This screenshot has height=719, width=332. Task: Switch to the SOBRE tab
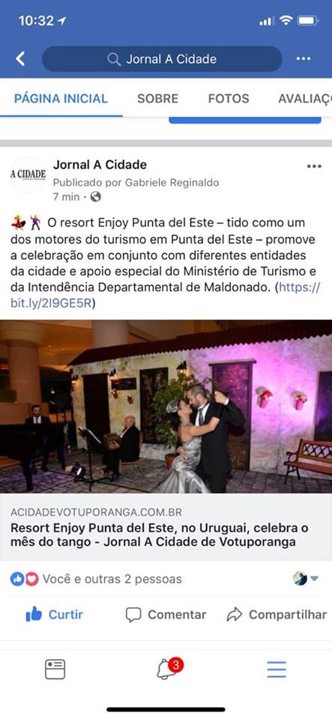(157, 98)
